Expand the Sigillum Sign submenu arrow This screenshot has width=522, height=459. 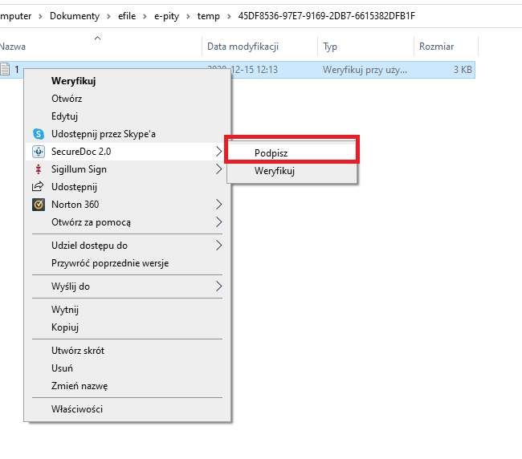click(x=218, y=169)
